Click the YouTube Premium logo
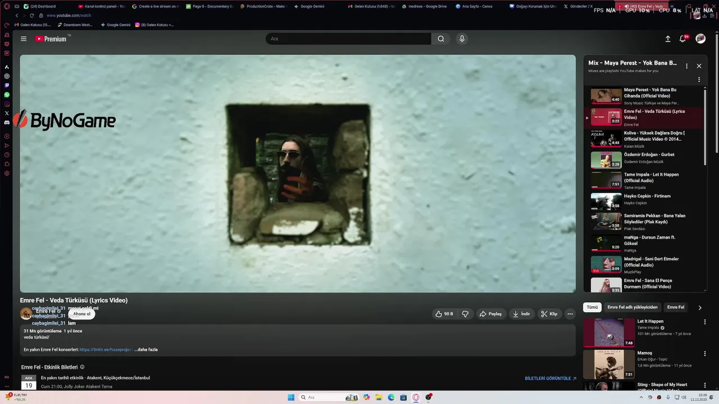 coord(51,39)
